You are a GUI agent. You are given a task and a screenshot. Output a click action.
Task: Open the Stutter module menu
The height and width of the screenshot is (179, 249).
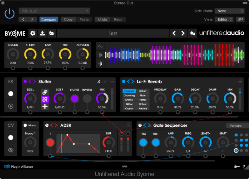coord(112,82)
